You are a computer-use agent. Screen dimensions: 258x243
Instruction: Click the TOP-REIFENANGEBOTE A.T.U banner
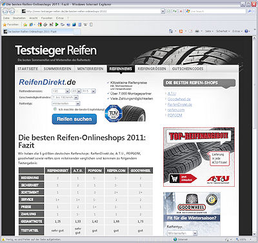[199, 157]
